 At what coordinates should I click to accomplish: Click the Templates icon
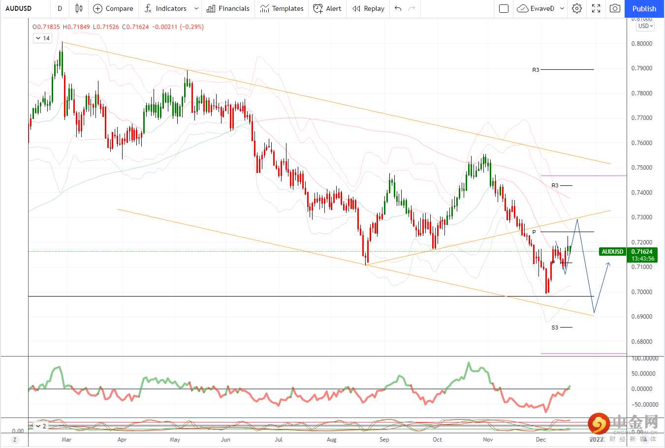pos(265,8)
